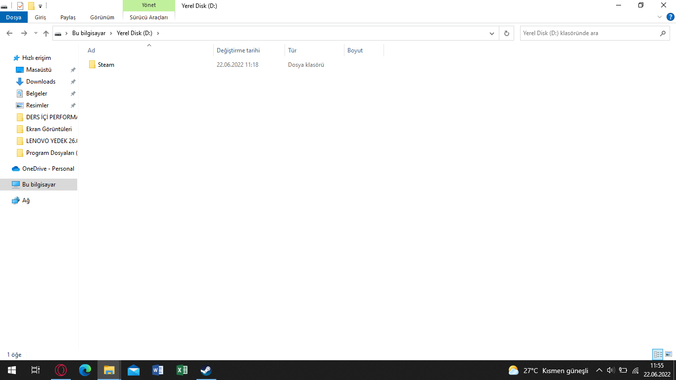Click the green Yönet contextual tab header
Screen dimensions: 676x380
click(x=148, y=5)
